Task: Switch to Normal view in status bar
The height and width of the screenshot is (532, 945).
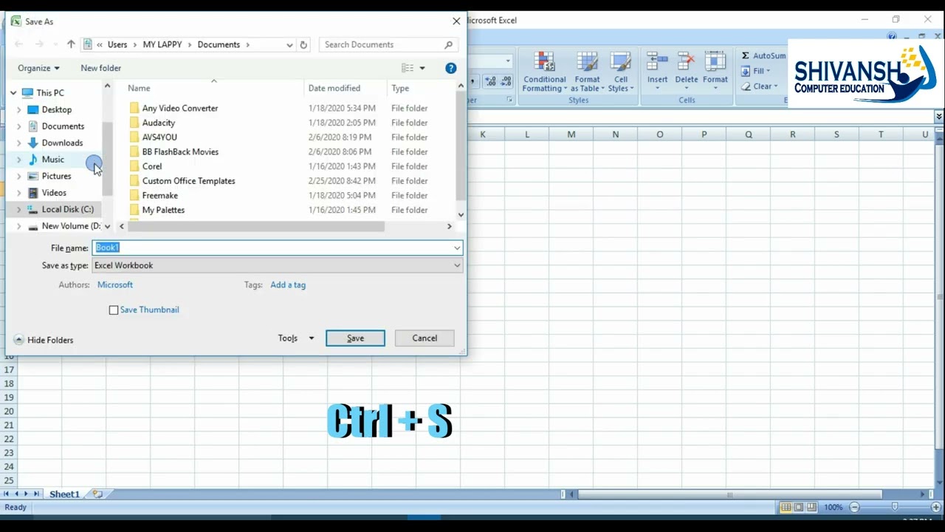Action: pyautogui.click(x=786, y=508)
